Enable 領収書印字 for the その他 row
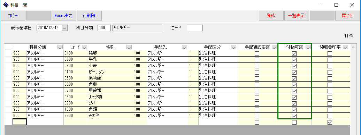The width and height of the screenshot is (361, 135). pyautogui.click(x=330, y=116)
